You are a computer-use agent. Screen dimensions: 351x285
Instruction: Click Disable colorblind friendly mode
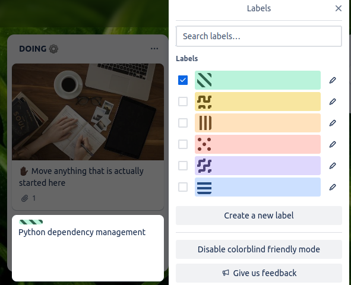coord(259,249)
